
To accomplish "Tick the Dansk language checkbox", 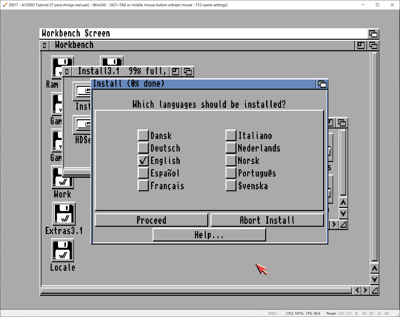I will click(143, 135).
